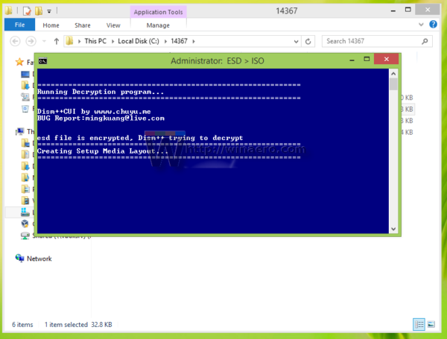Minimize the 14367 Explorer window
This screenshot has width=447, height=339.
(393, 11)
